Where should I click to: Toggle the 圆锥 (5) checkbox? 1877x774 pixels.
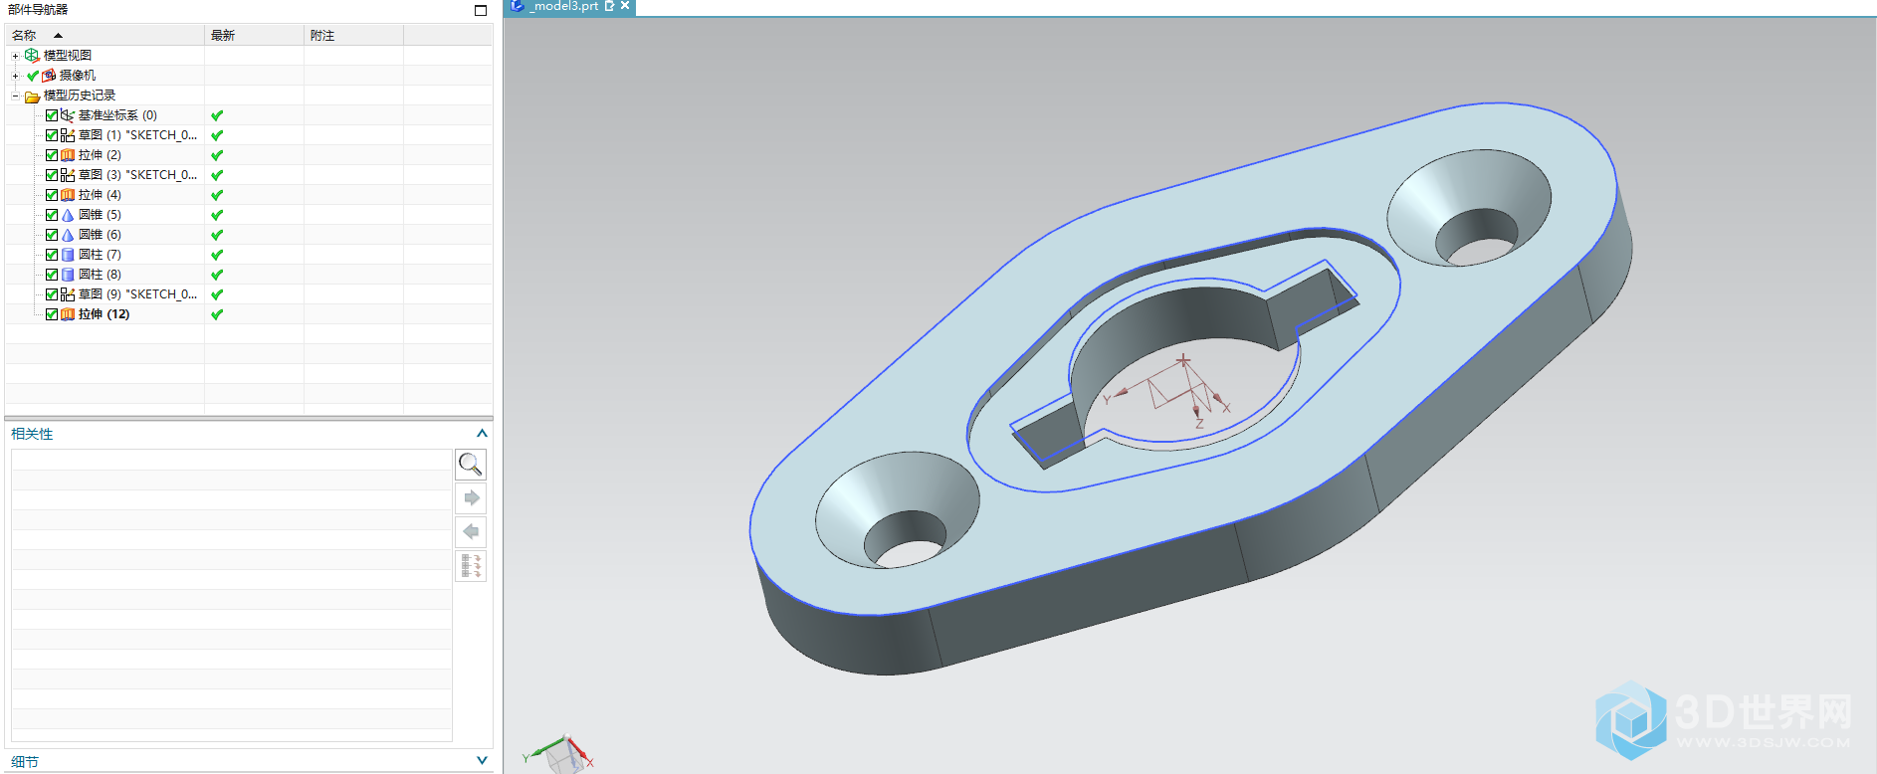[x=52, y=215]
